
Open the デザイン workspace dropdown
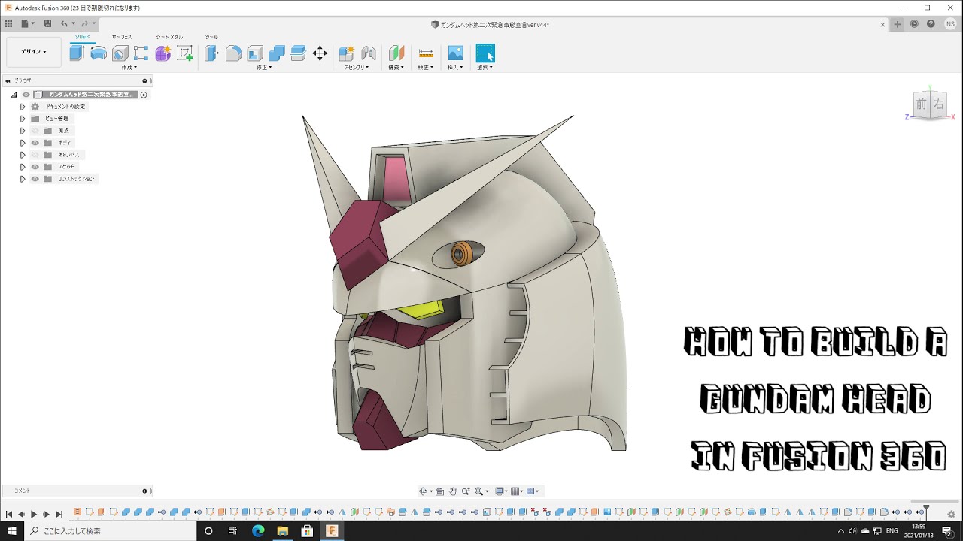[x=34, y=52]
